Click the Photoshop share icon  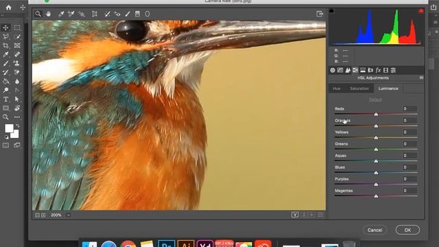[434, 8]
